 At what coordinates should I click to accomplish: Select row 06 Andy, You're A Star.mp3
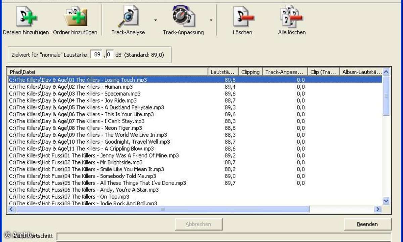[x=194, y=190]
